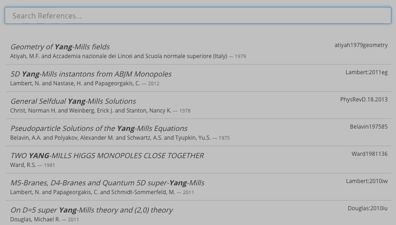Viewport: 396px width, 225px height.
Task: Select the atiyah1979geometry citation key
Action: 361,45
